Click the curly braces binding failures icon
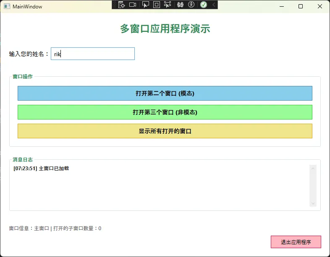330x257 pixels. pos(181,5)
